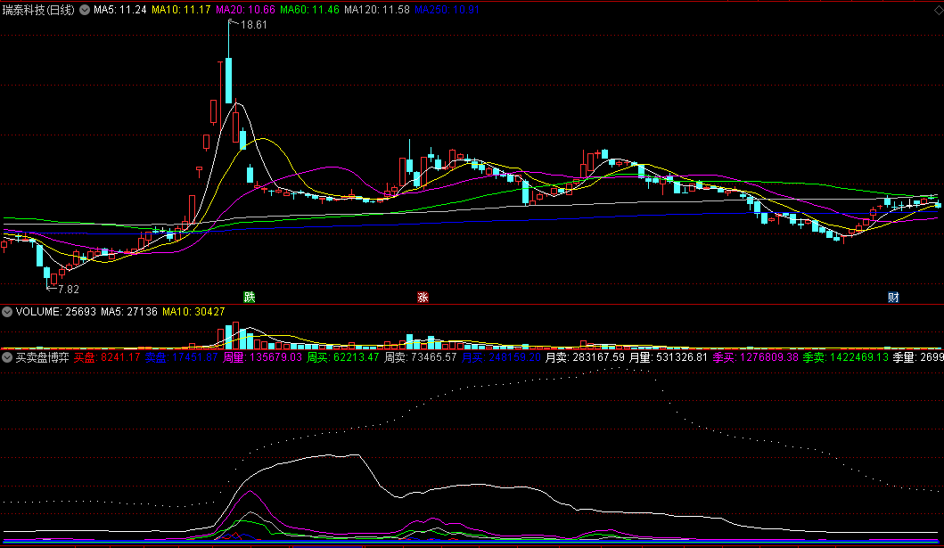The width and height of the screenshot is (944, 548).
Task: Click the blue MA250: 10.91 label
Action: coord(447,10)
